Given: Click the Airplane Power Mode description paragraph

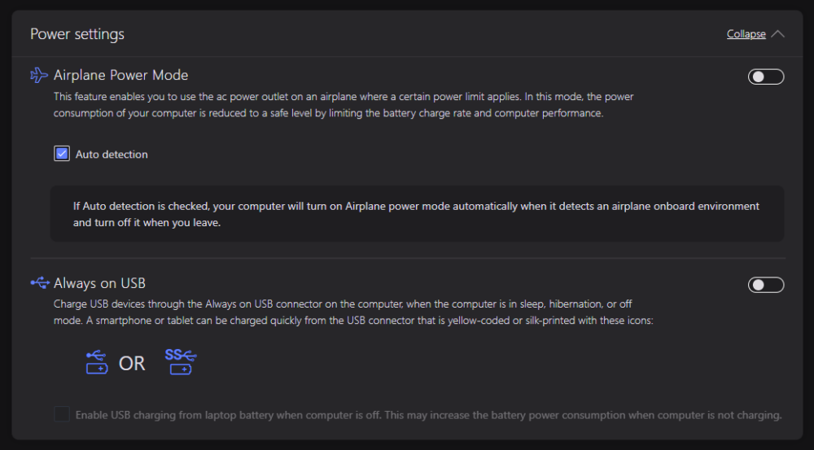Looking at the screenshot, I should [x=342, y=105].
